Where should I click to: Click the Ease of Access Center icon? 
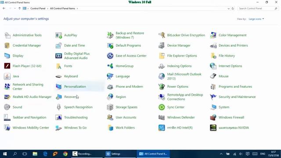(110, 56)
